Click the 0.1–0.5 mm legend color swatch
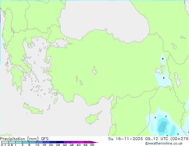 [x=5, y=142]
